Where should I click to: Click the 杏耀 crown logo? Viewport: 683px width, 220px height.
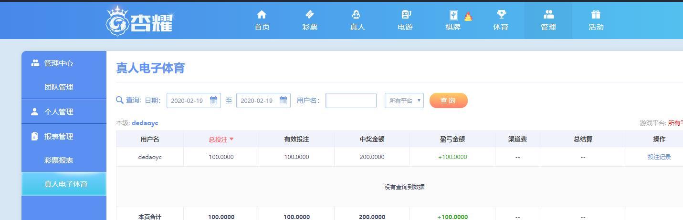139,20
